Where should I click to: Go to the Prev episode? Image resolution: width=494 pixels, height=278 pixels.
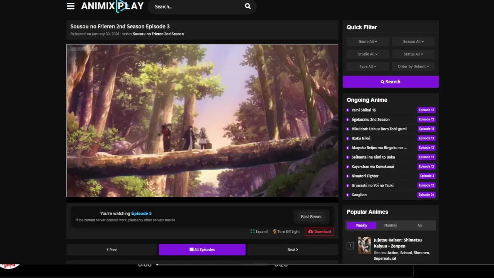pos(112,250)
